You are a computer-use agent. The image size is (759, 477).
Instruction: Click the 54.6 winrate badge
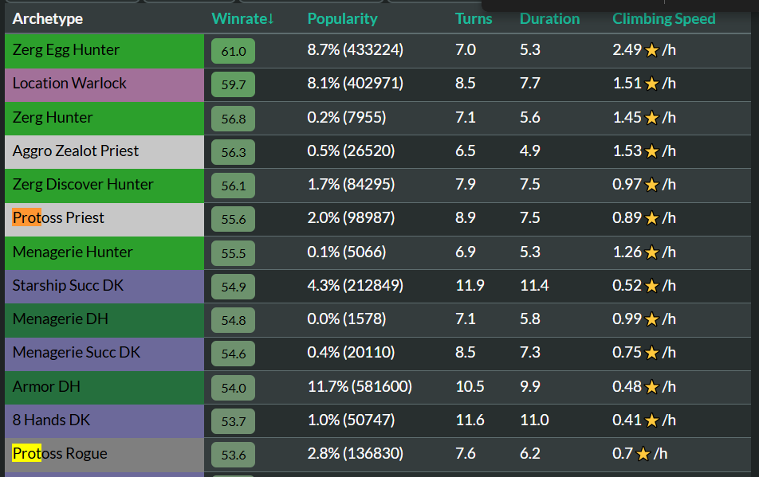tap(234, 354)
